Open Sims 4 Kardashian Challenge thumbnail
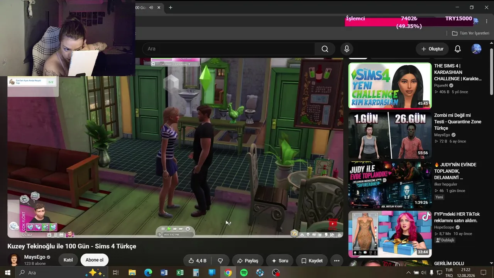 (390, 86)
